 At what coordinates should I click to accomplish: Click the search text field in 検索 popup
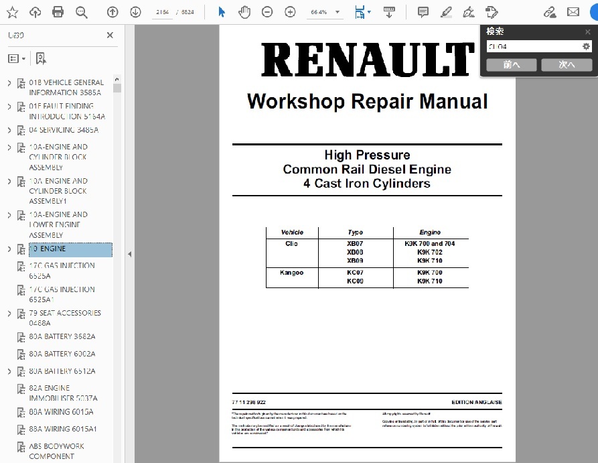coord(534,46)
